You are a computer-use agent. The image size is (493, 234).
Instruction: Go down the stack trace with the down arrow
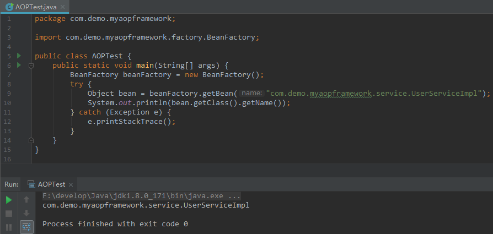[x=26, y=213]
